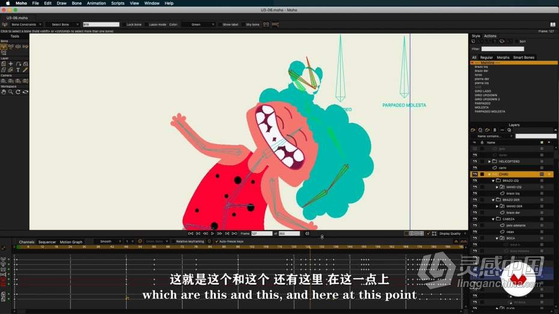Toggle the Lasso mode checkbox
559x314 pixels.
pos(147,25)
